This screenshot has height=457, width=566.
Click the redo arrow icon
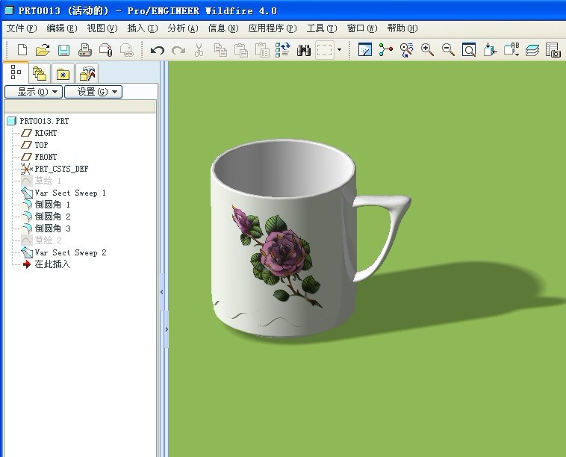coord(178,50)
